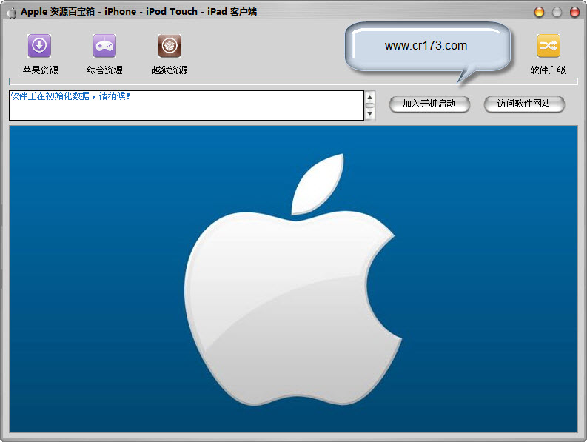Click inside the status message text box
Screen dimensions: 587x442
click(x=187, y=105)
